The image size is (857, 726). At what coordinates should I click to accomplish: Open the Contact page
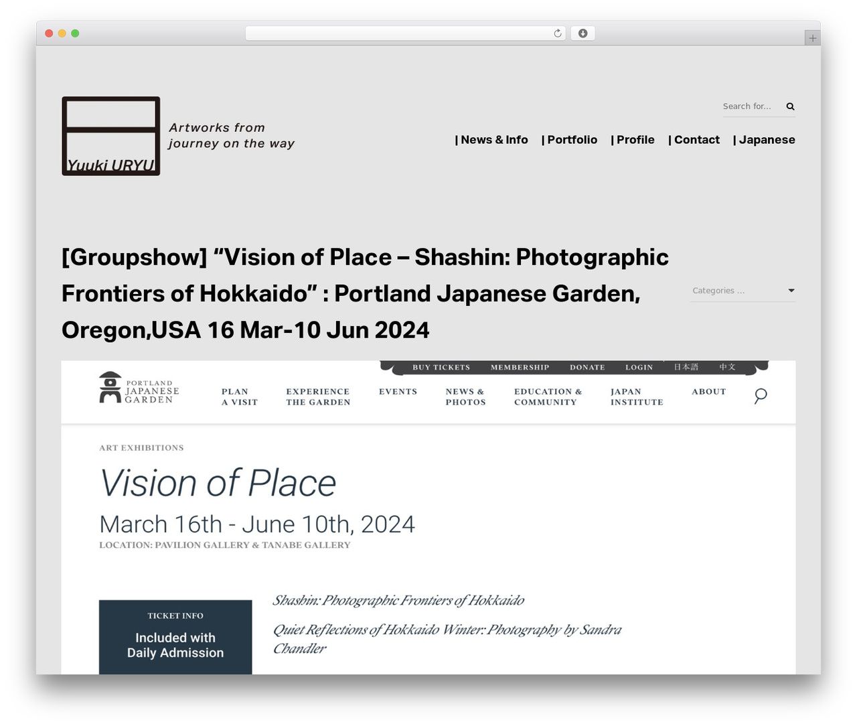coord(694,140)
